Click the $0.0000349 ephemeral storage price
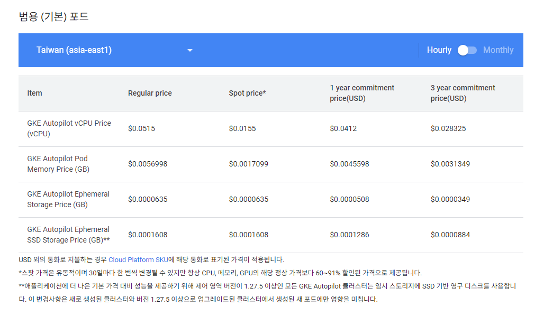This screenshot has width=553, height=316. 450,199
